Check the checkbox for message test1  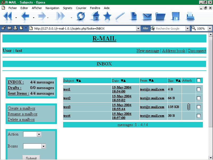(x=199, y=89)
